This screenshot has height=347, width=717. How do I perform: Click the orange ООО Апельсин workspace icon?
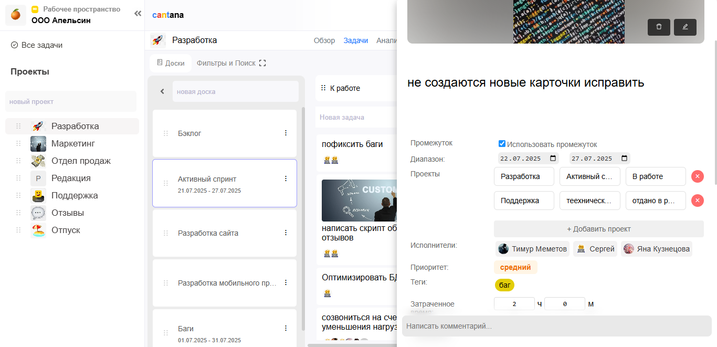(15, 15)
